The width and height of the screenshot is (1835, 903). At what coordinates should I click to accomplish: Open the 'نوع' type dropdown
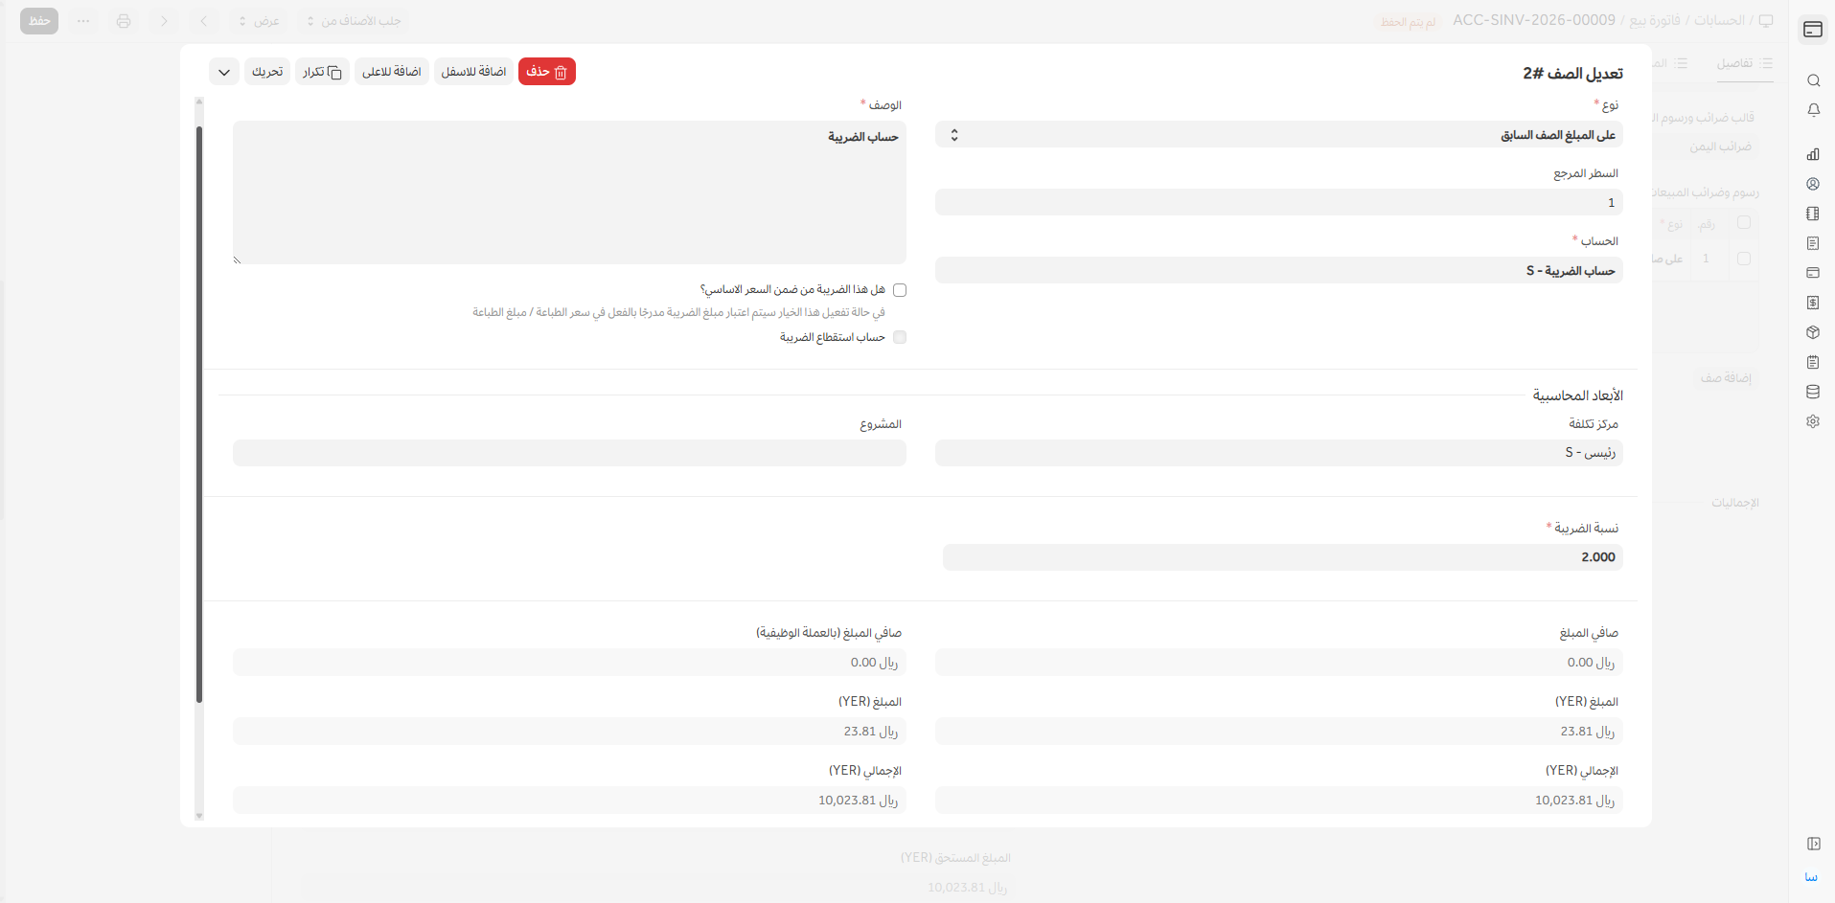pos(1278,135)
